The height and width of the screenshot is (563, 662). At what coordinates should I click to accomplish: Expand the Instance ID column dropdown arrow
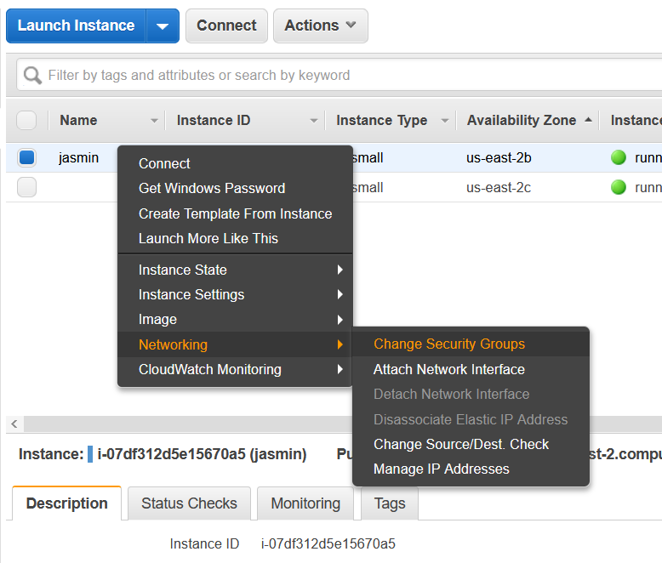pyautogui.click(x=314, y=121)
